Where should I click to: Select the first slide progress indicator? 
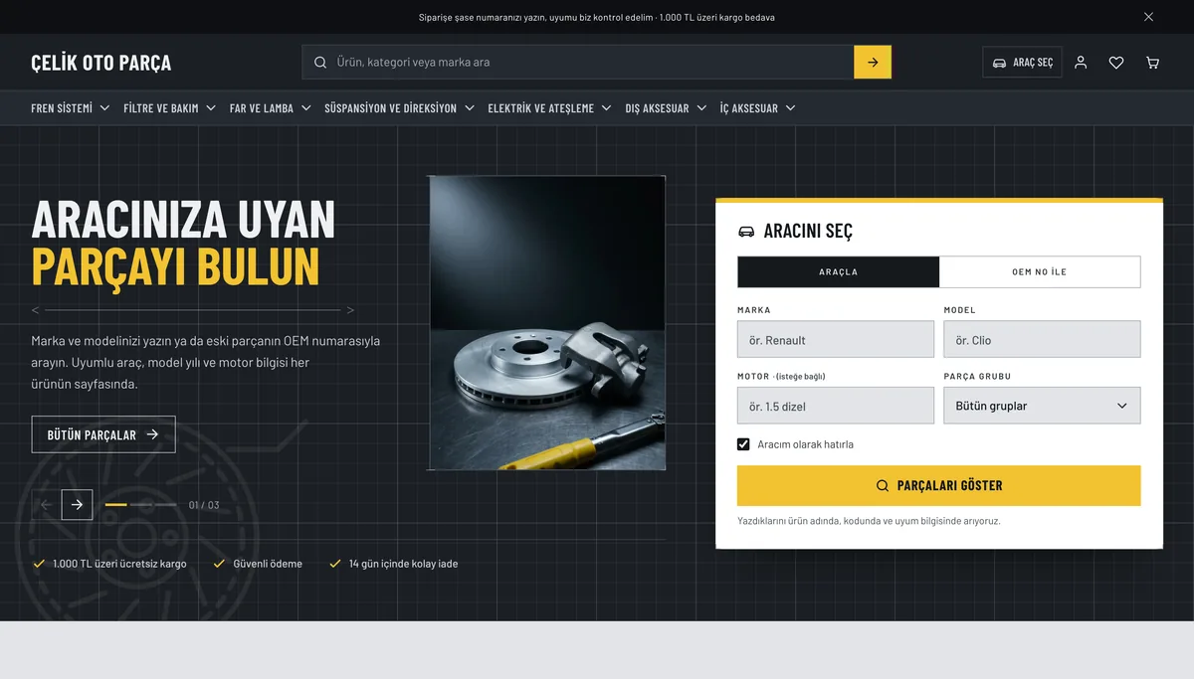(115, 505)
